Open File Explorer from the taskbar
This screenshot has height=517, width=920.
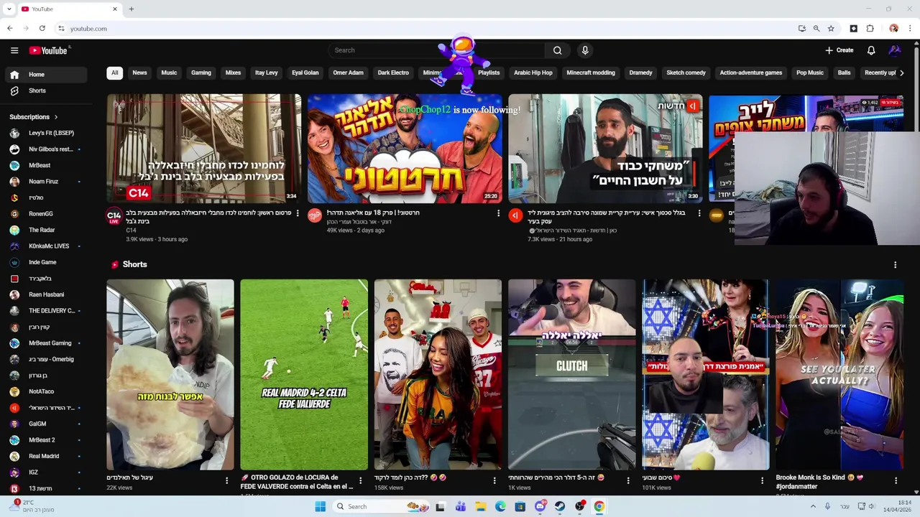pos(481,506)
